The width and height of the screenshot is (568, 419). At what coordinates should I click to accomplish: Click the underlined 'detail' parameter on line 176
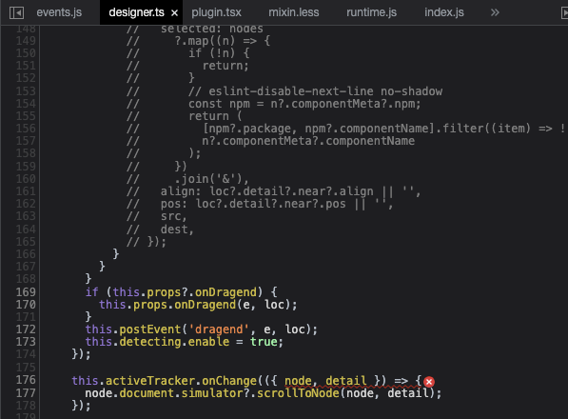click(x=346, y=381)
